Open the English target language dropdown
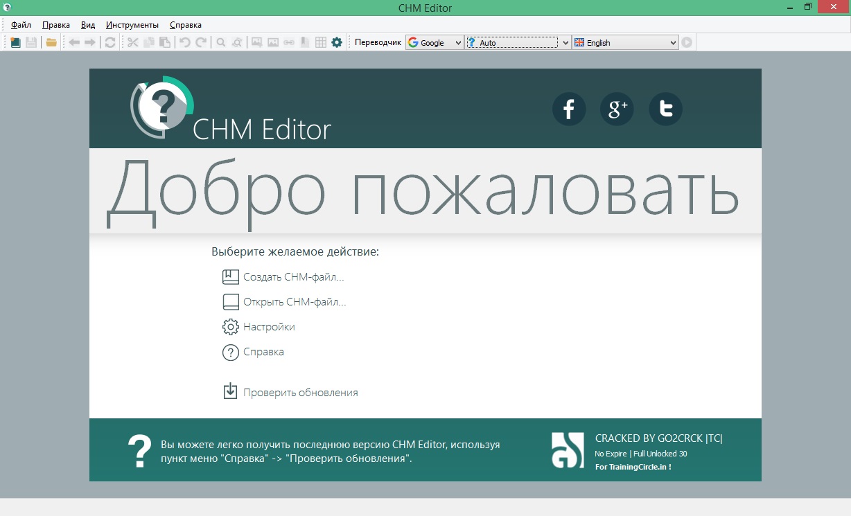The width and height of the screenshot is (851, 516). click(x=625, y=42)
